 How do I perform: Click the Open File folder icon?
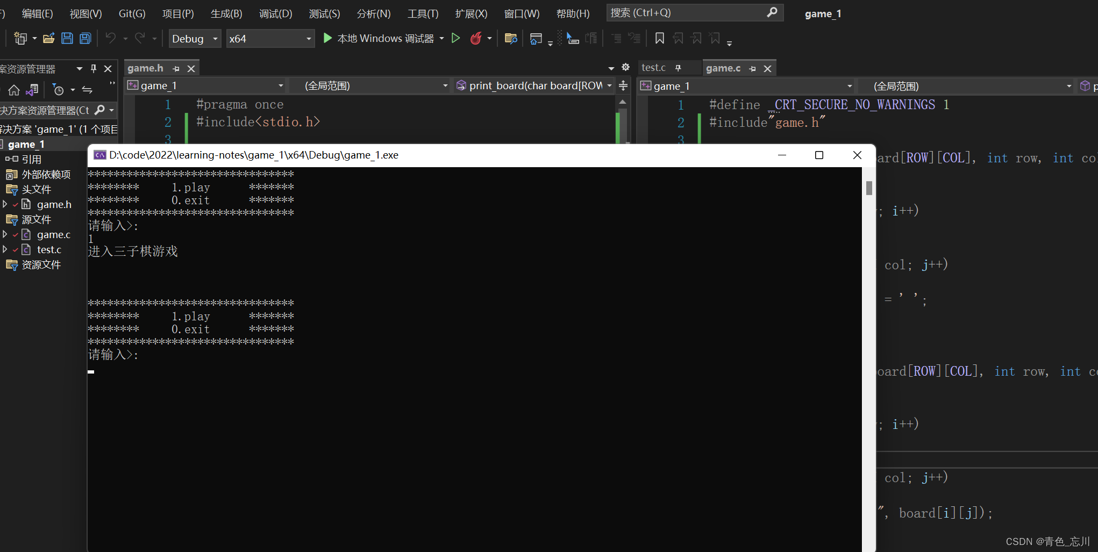[x=49, y=38]
